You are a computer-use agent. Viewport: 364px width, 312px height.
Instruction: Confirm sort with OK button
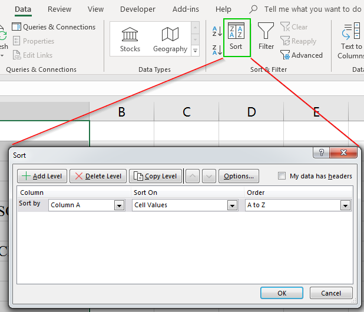coord(282,293)
